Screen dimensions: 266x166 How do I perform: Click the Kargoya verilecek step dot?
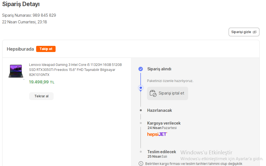[141, 123]
